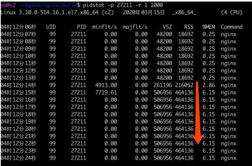Click the %MEM value 2.86
Screen dimensions: 252x166
click(x=209, y=85)
